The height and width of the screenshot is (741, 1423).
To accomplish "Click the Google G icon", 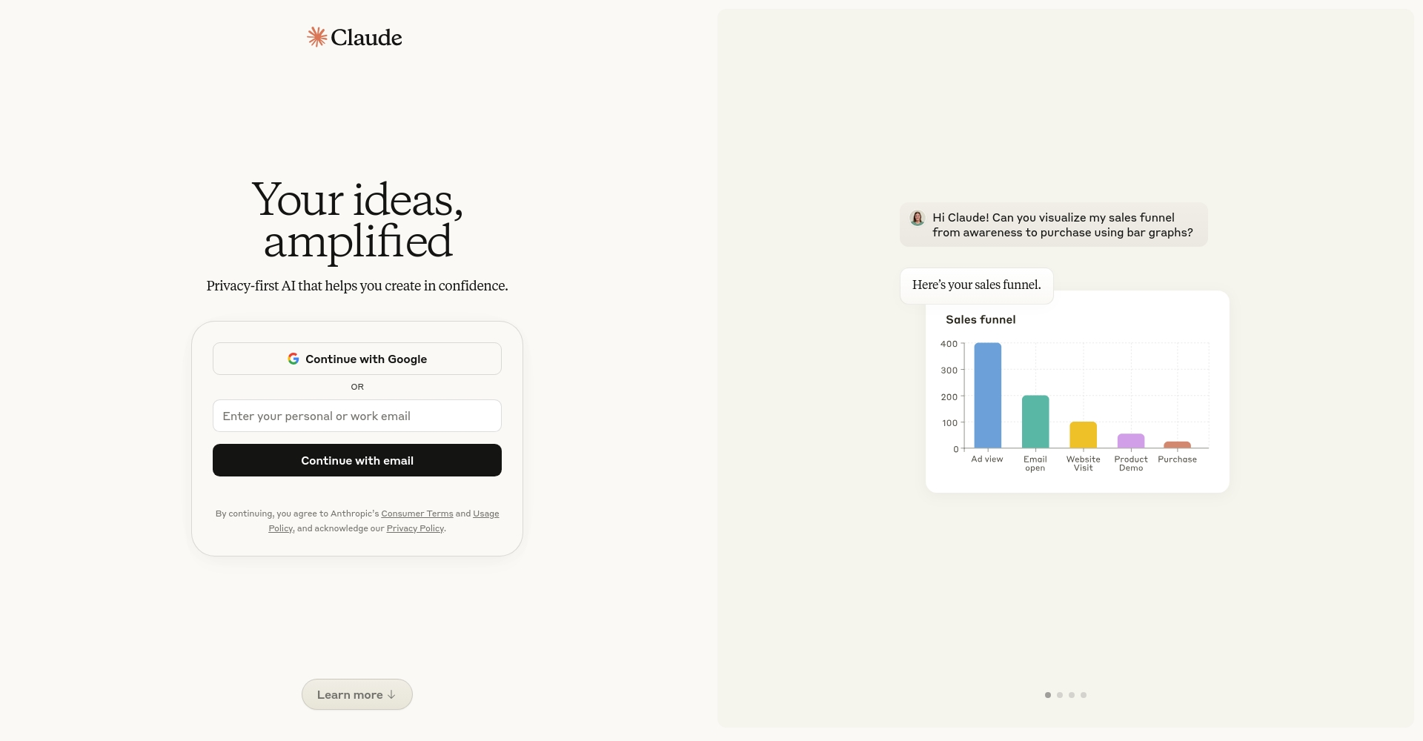I will [293, 359].
